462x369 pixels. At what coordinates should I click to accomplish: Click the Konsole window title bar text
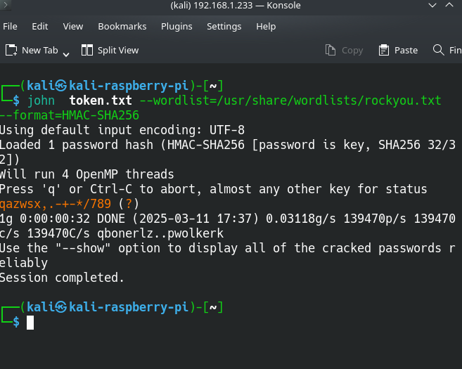point(236,6)
